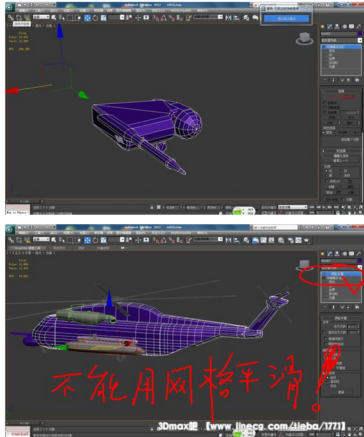Open key filter dropdown in upper status bar

tap(293, 207)
